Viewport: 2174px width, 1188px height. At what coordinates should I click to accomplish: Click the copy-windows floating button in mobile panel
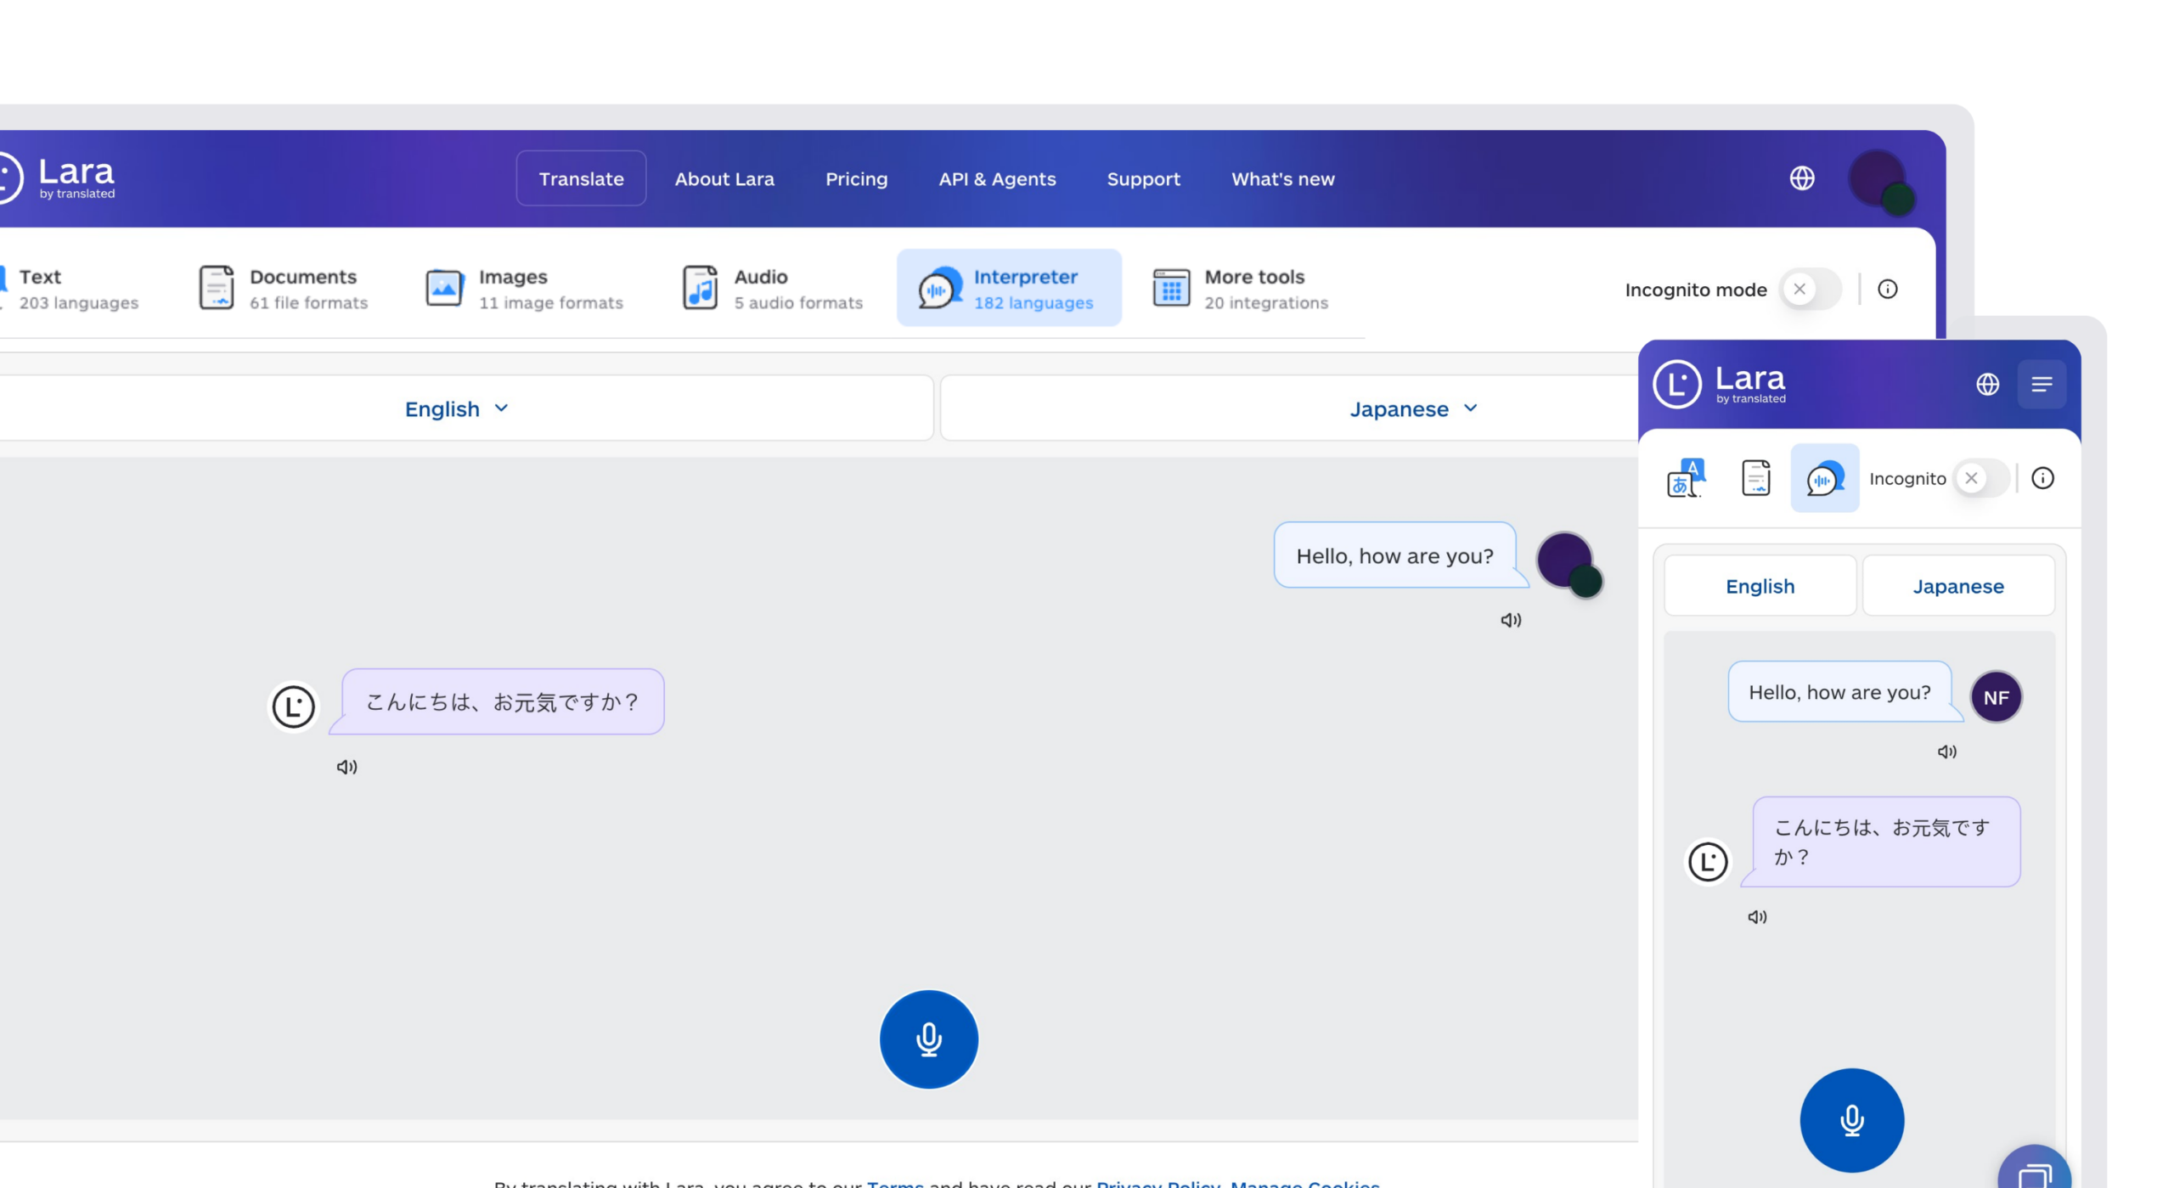point(2034,1172)
